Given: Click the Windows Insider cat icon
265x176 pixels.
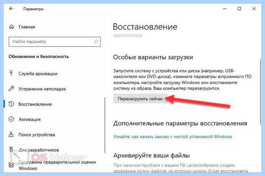Looking at the screenshot, I should click(x=11, y=165).
